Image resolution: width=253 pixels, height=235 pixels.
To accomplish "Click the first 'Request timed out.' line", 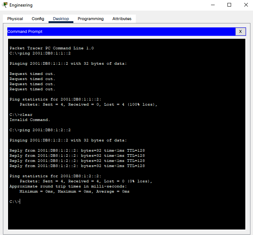I will [32, 74].
